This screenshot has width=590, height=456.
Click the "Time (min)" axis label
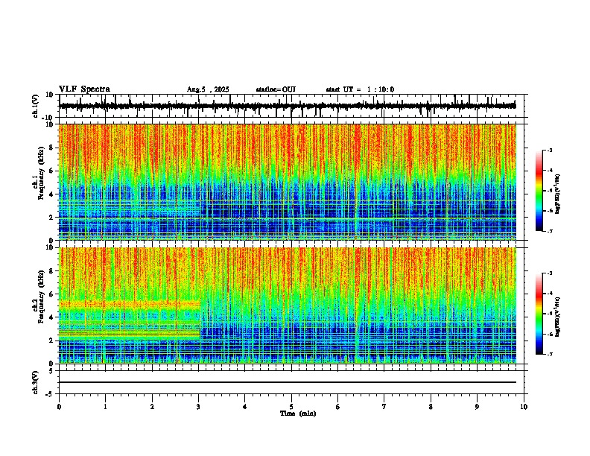tap(298, 414)
